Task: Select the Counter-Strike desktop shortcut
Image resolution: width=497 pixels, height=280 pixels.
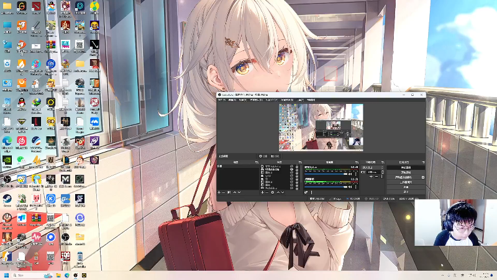Action: pyautogui.click(x=7, y=258)
